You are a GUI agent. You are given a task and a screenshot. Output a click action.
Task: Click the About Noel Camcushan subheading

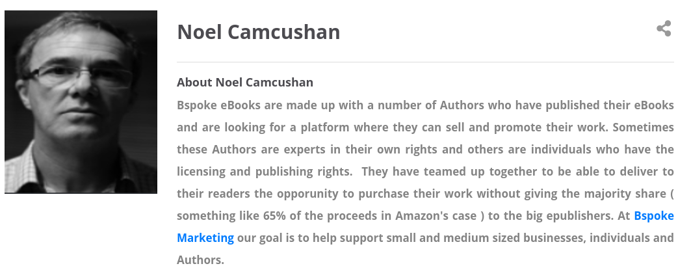245,83
